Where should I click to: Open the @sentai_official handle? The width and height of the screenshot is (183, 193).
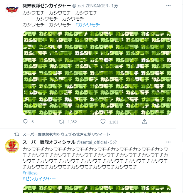tap(92, 142)
